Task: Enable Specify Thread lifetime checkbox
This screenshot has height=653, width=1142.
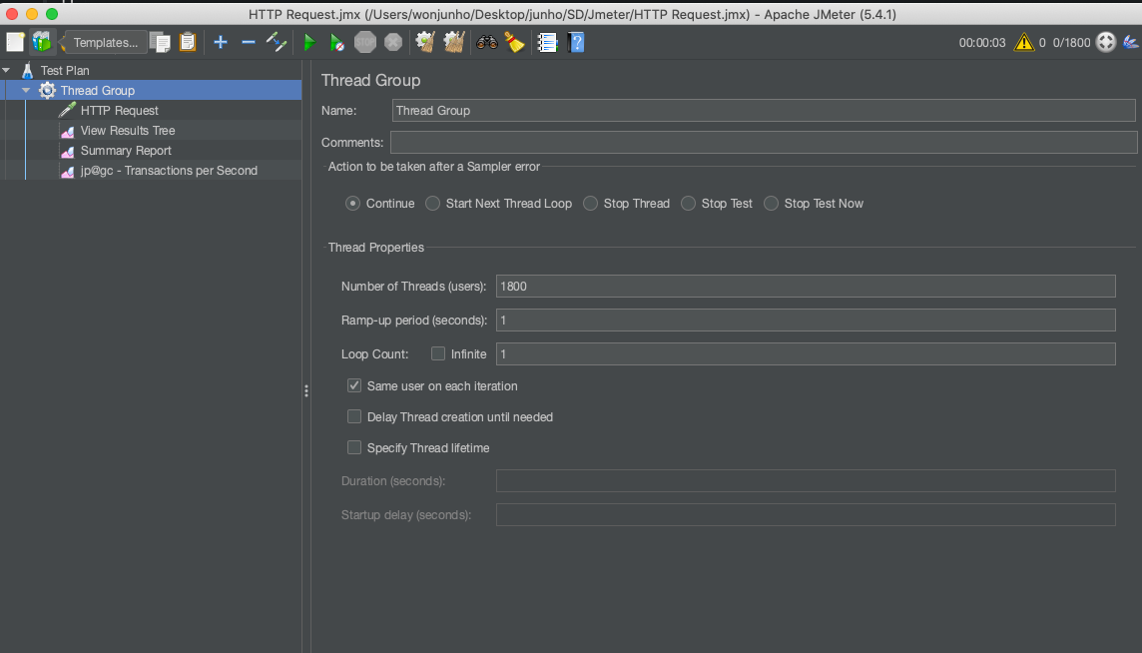Action: [354, 447]
